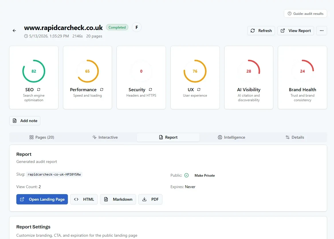Viewport: 334px width, 239px height.
Task: Click the Public green check icon
Action: (x=186, y=175)
